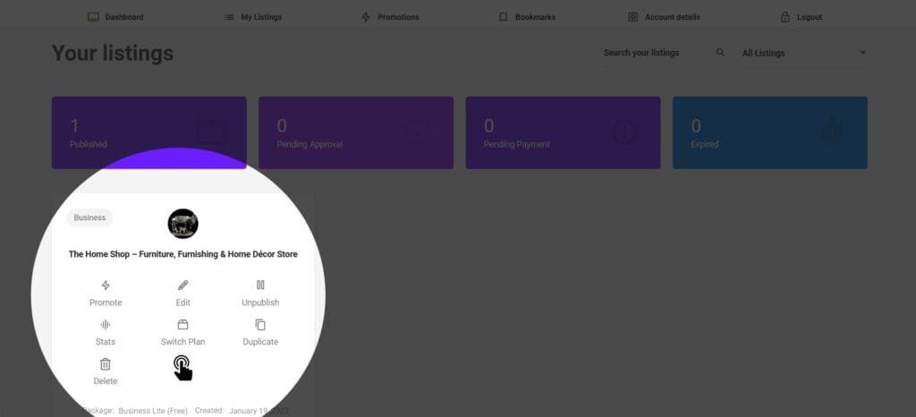The height and width of the screenshot is (417, 916).
Task: Delete the listing via trash icon
Action: coord(106,364)
